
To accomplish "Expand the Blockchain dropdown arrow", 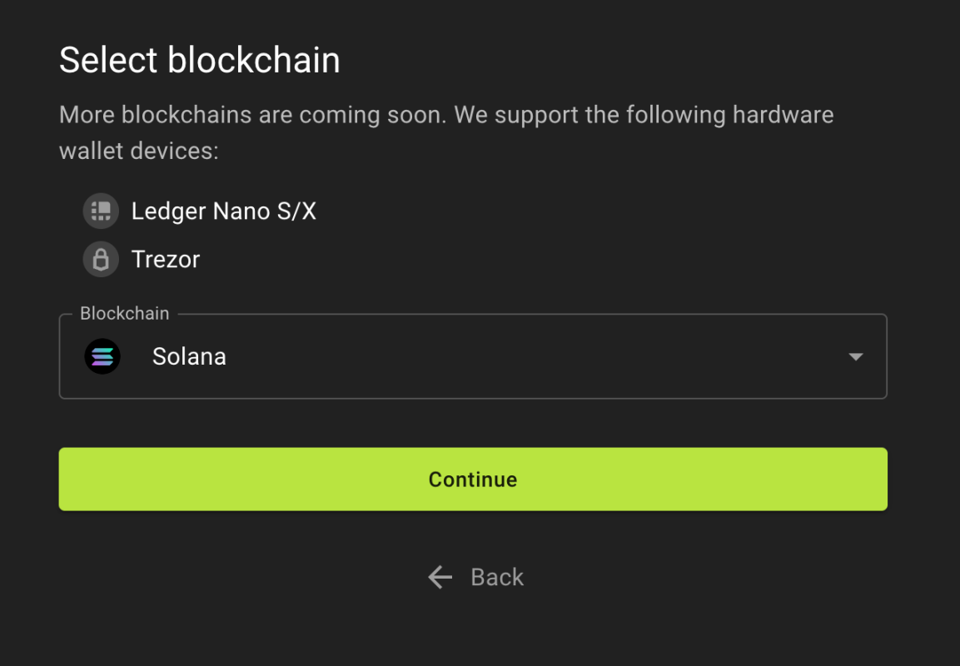I will [856, 356].
